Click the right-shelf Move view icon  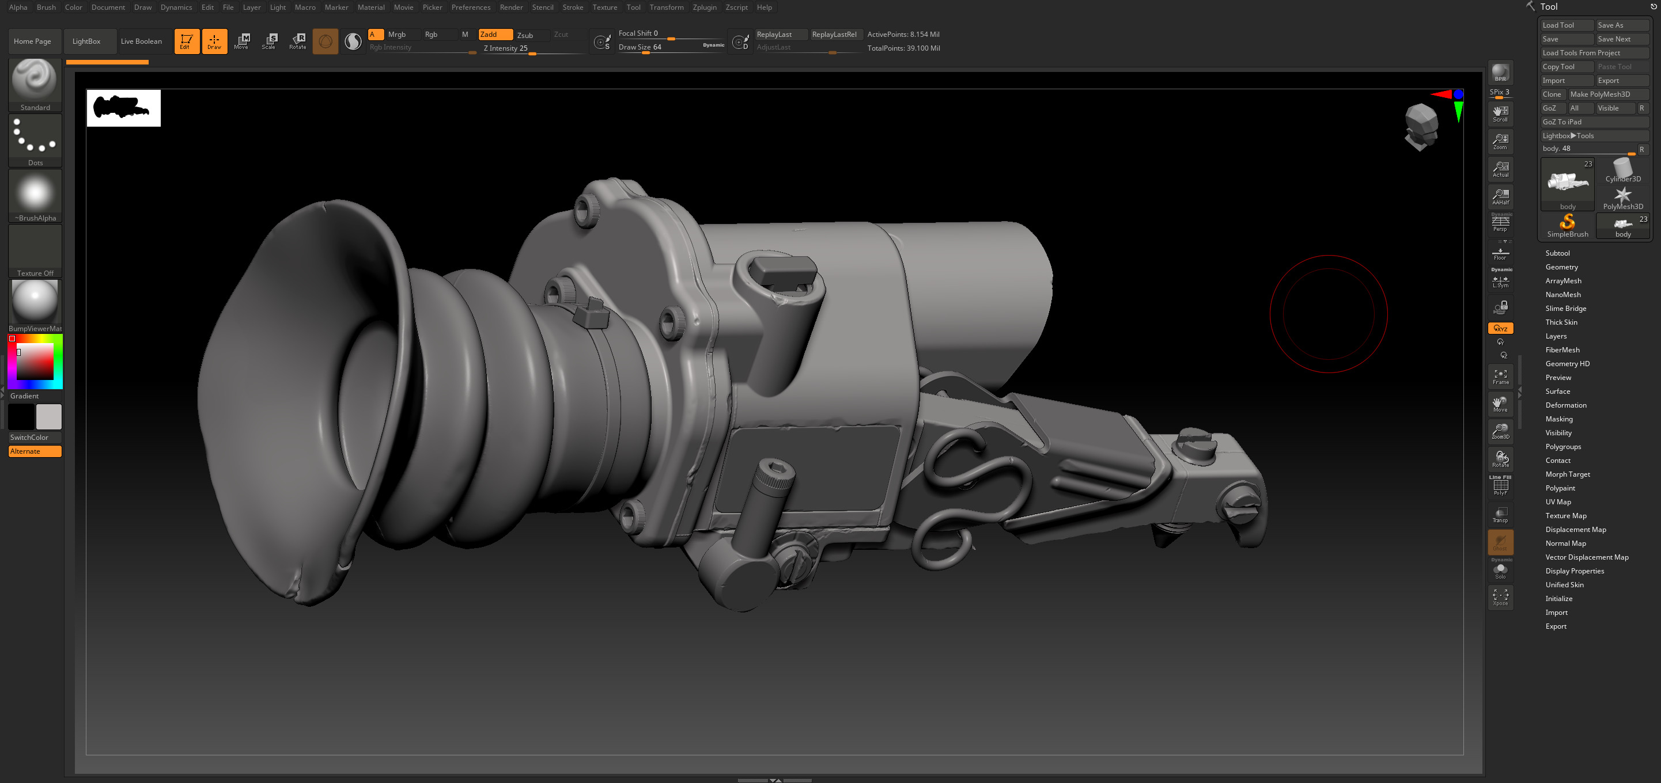[x=1500, y=404]
